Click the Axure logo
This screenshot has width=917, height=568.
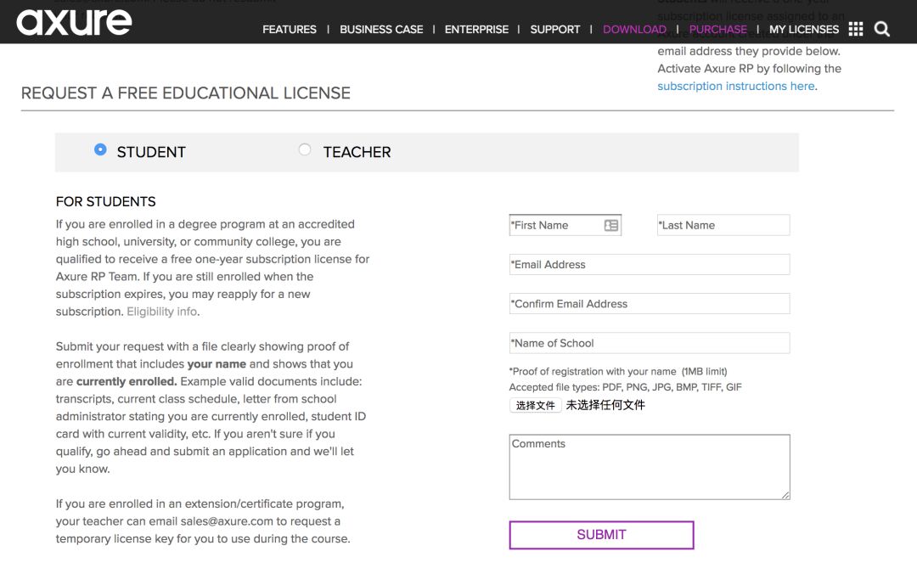74,22
